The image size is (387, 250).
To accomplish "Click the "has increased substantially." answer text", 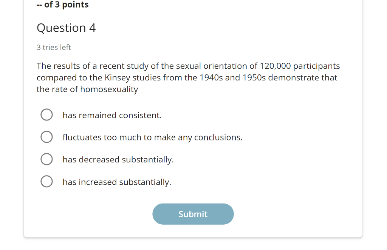I will [117, 182].
